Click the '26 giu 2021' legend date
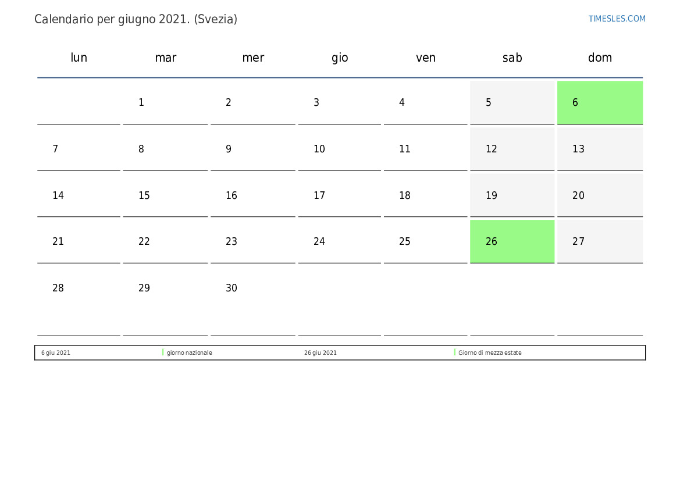Screen dimensions: 680x481 click(320, 352)
